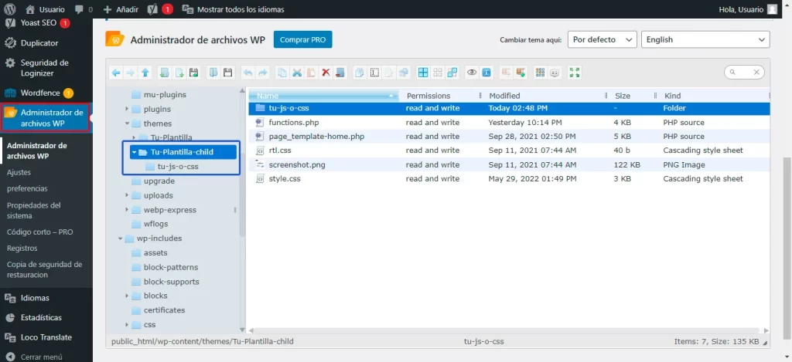Image resolution: width=792 pixels, height=362 pixels.
Task: Click the Cut scissors icon
Action: 297,73
